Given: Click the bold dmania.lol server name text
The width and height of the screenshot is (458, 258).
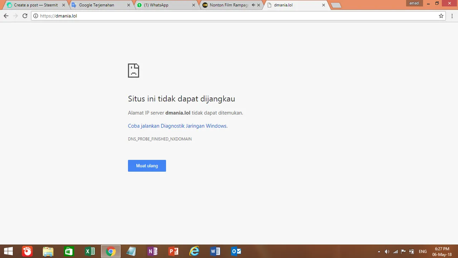Looking at the screenshot, I should point(178,113).
